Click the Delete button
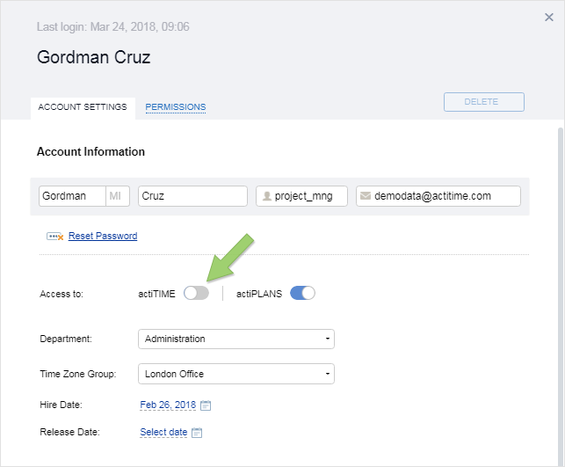The width and height of the screenshot is (565, 467). click(484, 102)
